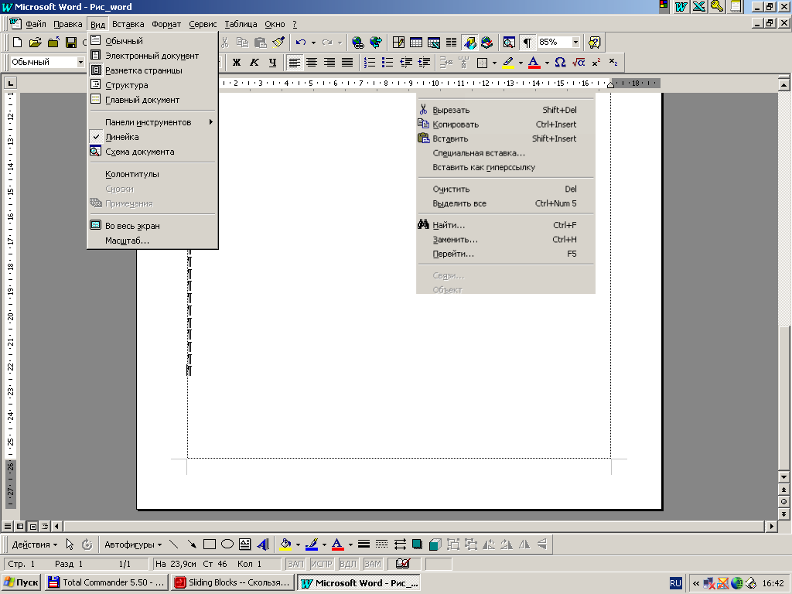Toggle the Линейка ruler menu option

(x=152, y=137)
